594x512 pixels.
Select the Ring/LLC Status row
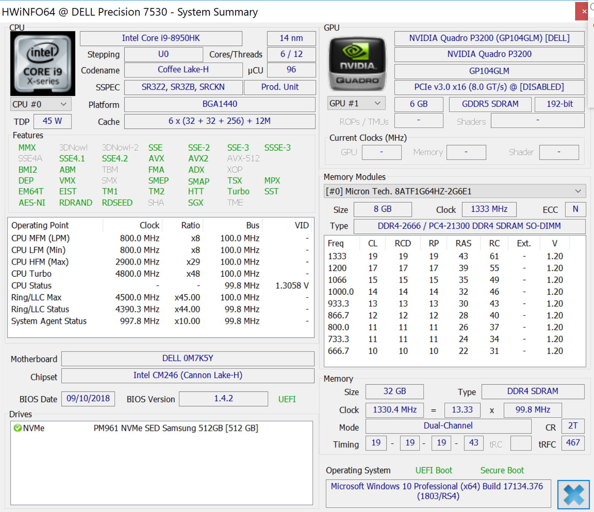(x=161, y=309)
